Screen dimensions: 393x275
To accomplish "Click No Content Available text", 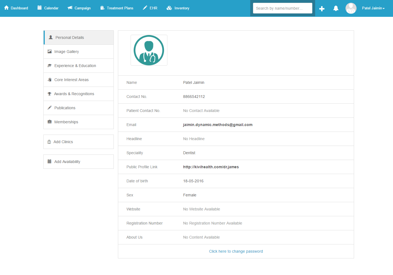I will [201, 237].
